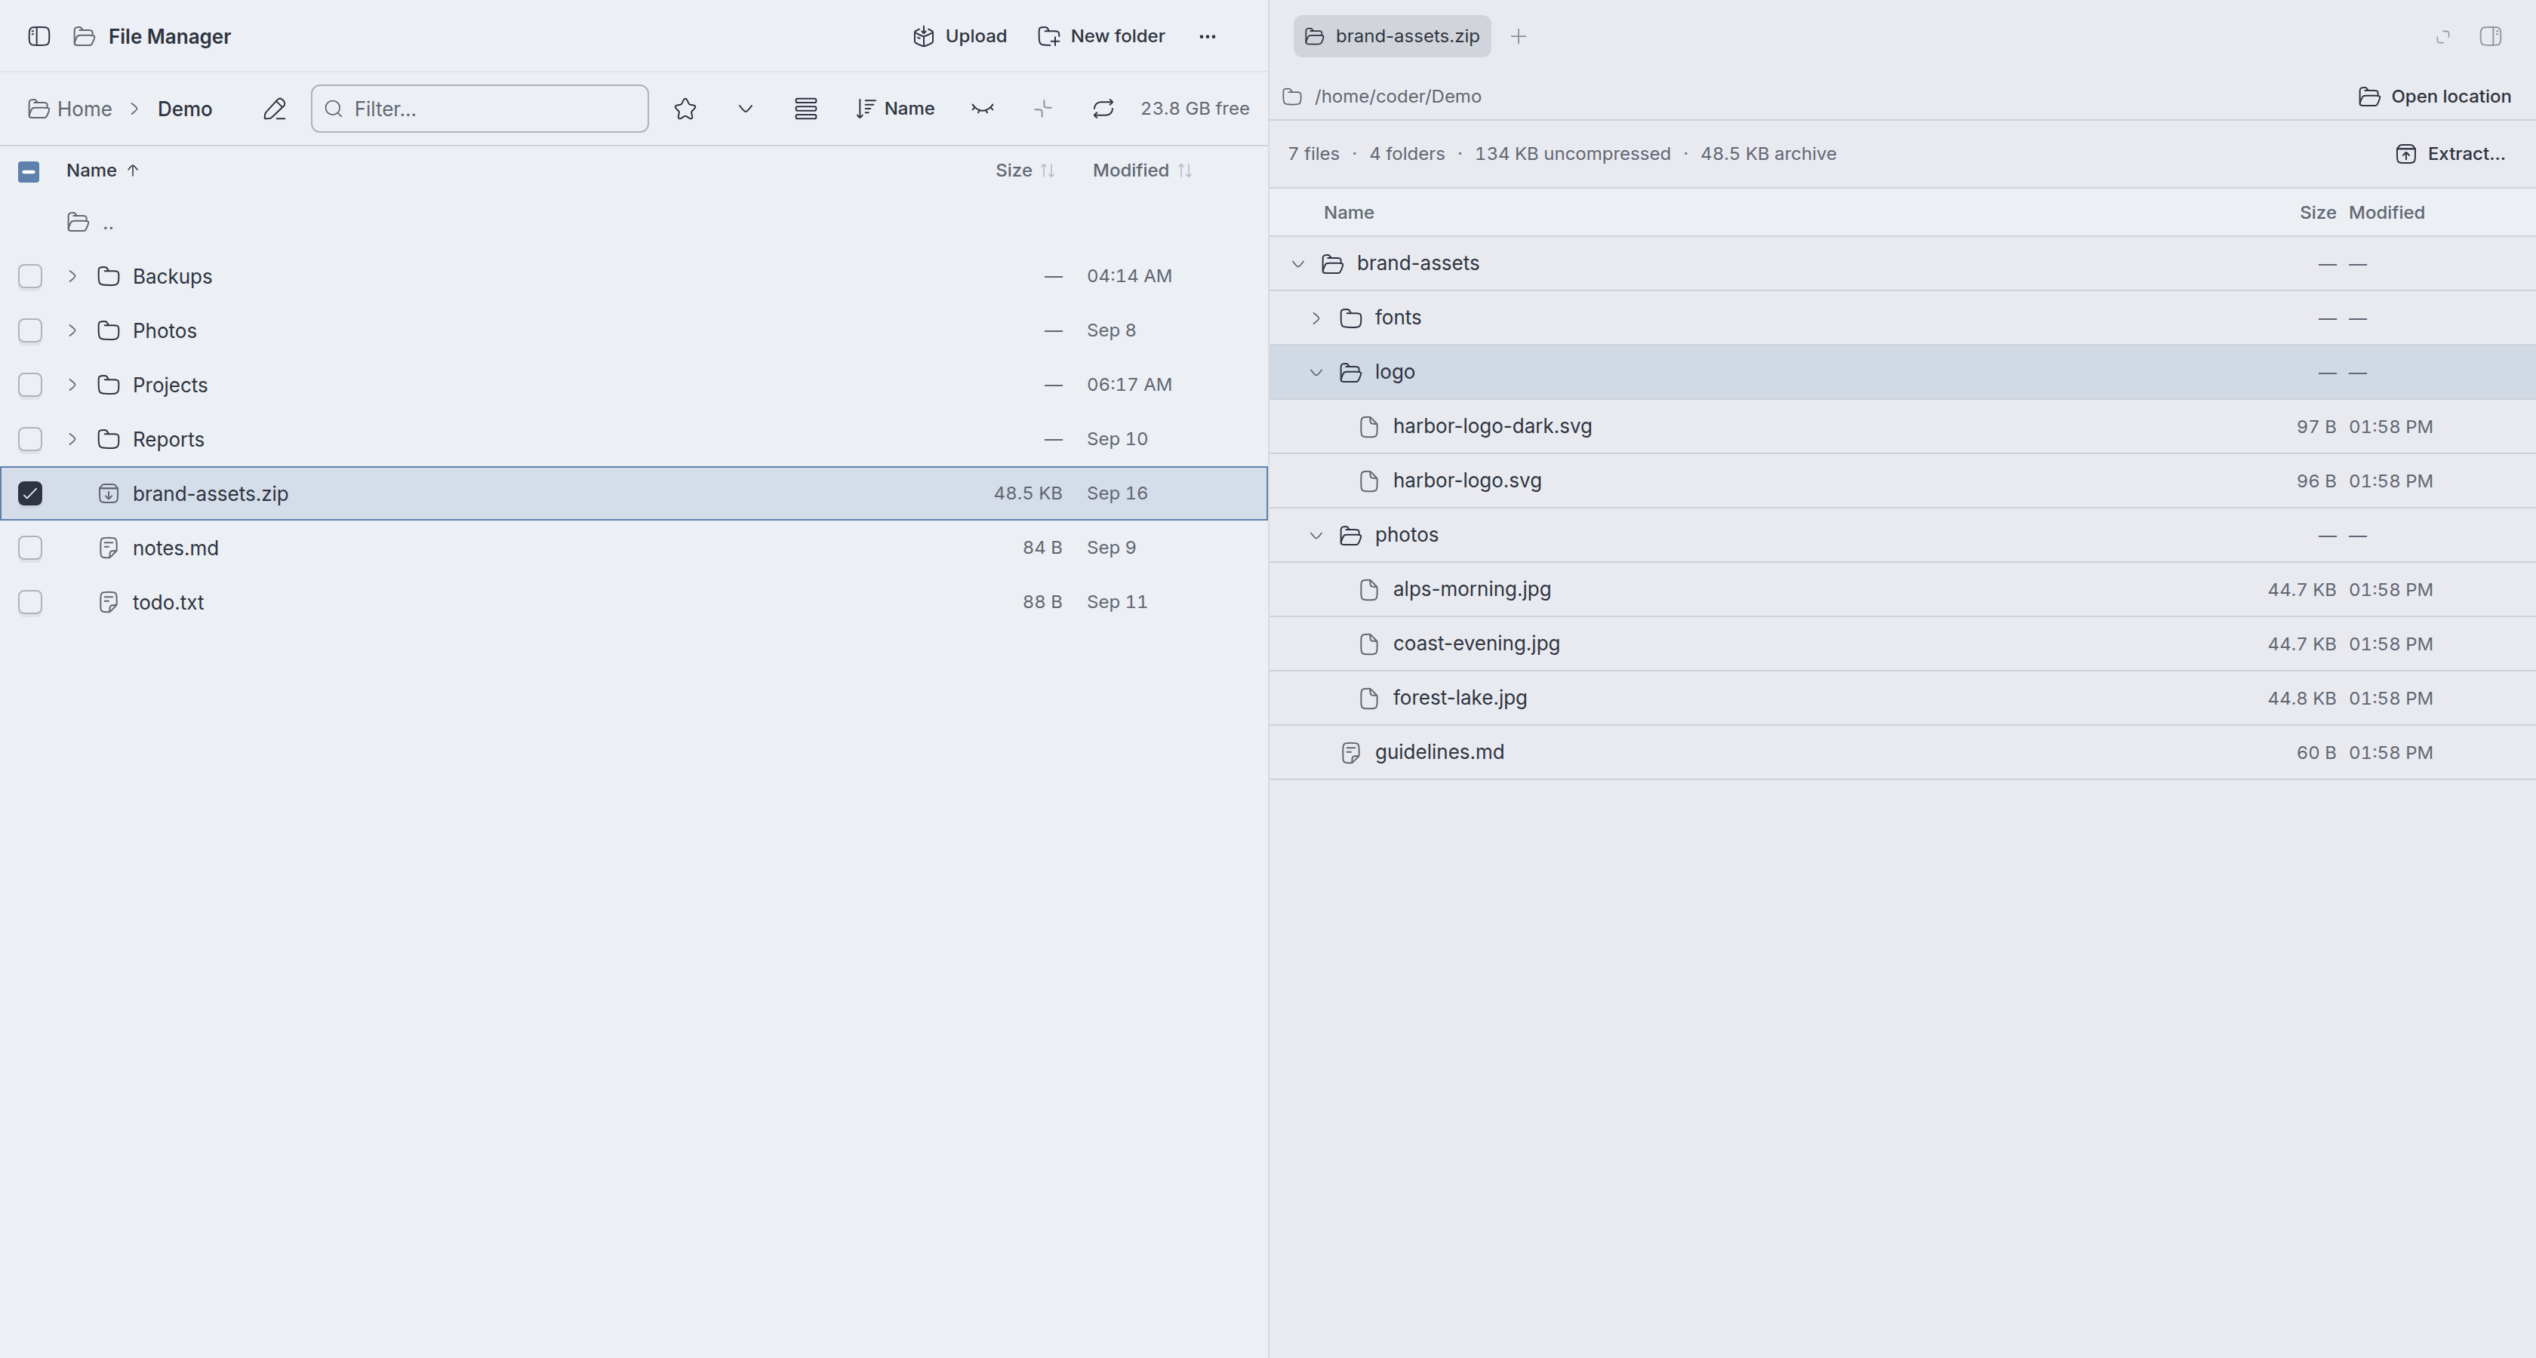2536x1358 pixels.
Task: Click the star favorite icon
Action: [x=685, y=108]
